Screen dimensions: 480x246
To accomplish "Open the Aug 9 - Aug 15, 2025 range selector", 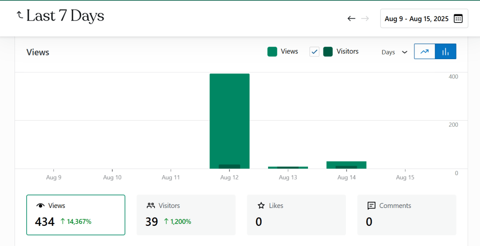I will tap(416, 19).
